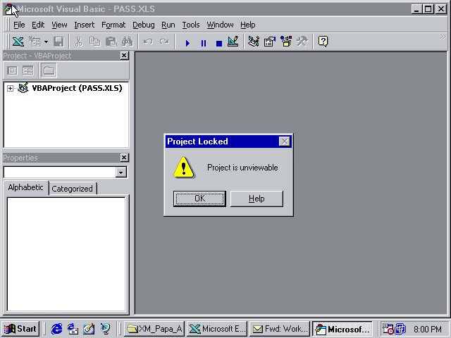The image size is (451, 338).
Task: Expand toolbar options chevron
Action: (x=443, y=37)
